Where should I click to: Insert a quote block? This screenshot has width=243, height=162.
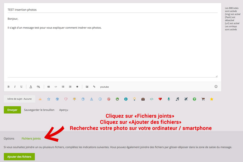(49, 87)
